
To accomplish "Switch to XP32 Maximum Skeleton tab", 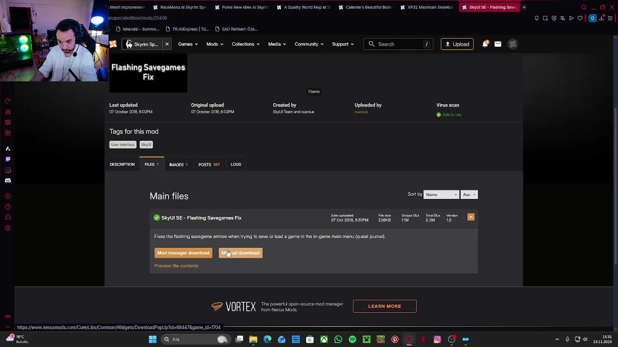I will tap(427, 7).
